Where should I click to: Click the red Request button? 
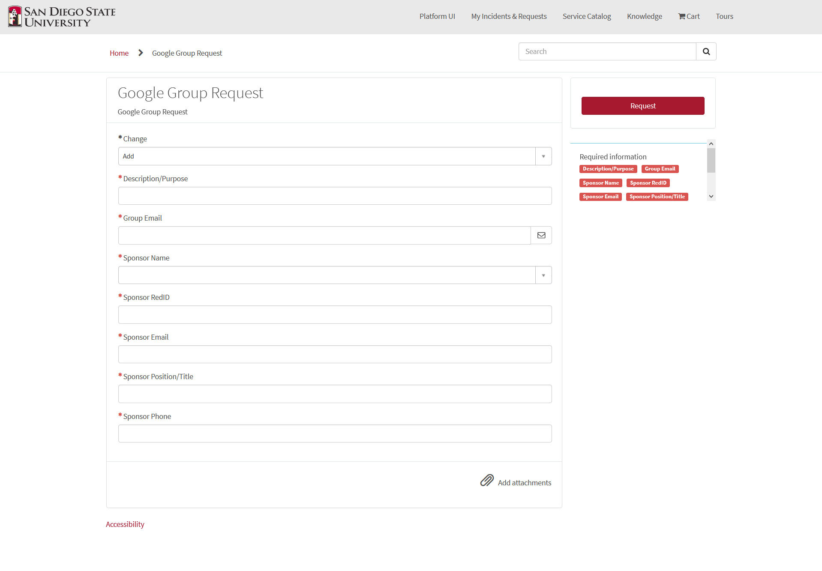(x=643, y=106)
